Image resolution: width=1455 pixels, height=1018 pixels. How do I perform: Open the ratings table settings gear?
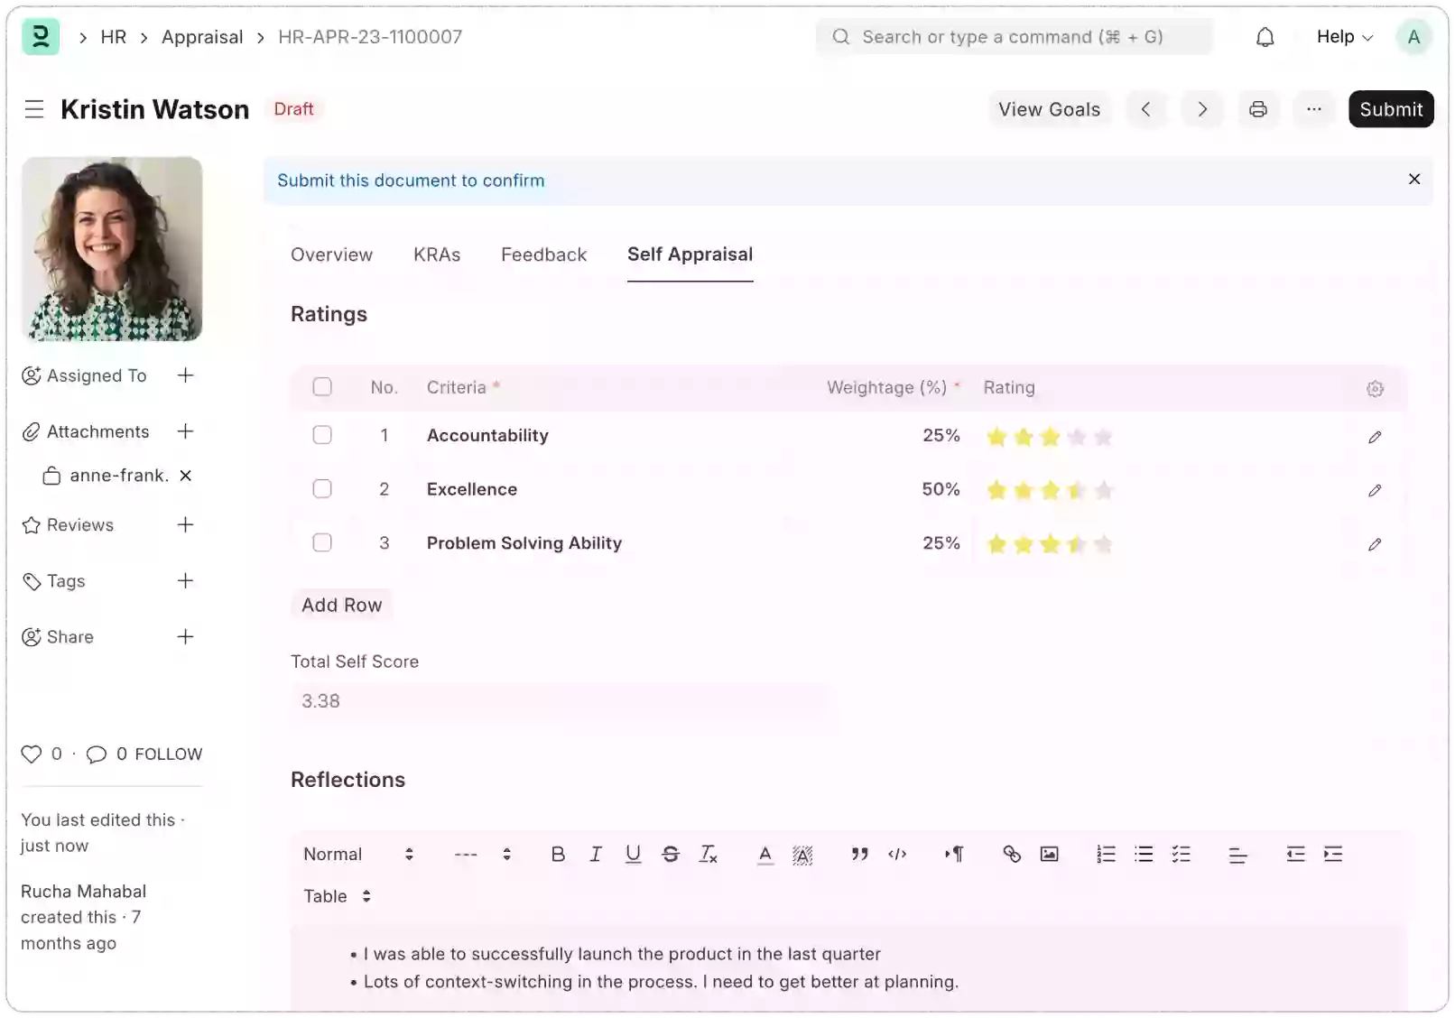pyautogui.click(x=1375, y=388)
